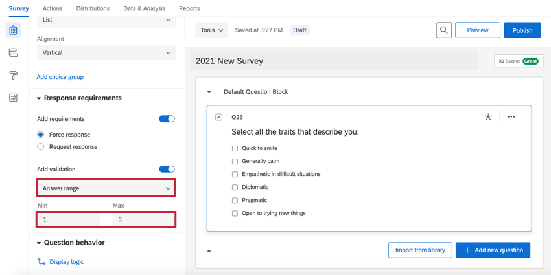Switch to the Data & Analysis tab
This screenshot has width=551, height=275.
[x=144, y=8]
